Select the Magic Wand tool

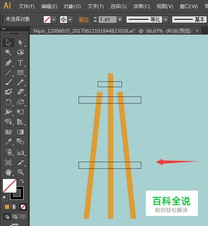pyautogui.click(x=8, y=52)
